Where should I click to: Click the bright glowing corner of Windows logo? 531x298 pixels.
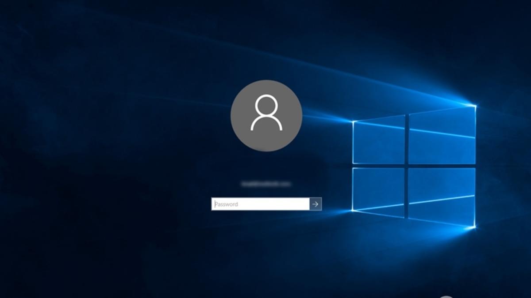[x=475, y=106]
